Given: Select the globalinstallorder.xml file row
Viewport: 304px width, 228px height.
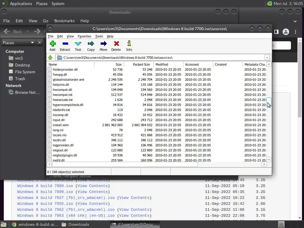Looking at the screenshot, I should [x=157, y=80].
